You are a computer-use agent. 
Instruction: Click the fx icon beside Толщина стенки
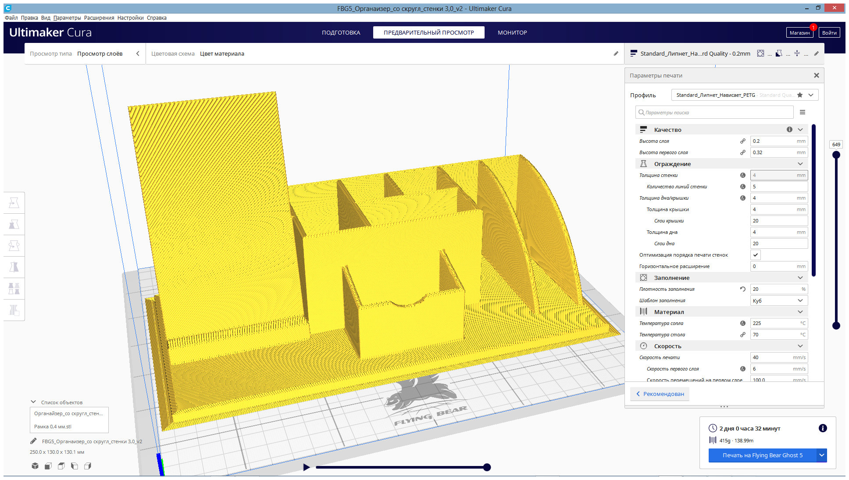(743, 175)
